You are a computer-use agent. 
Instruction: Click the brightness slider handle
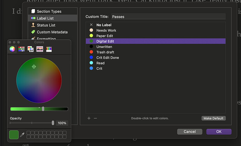43,109
